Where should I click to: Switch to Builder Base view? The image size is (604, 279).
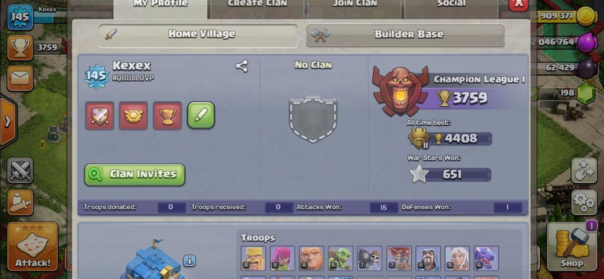[405, 34]
